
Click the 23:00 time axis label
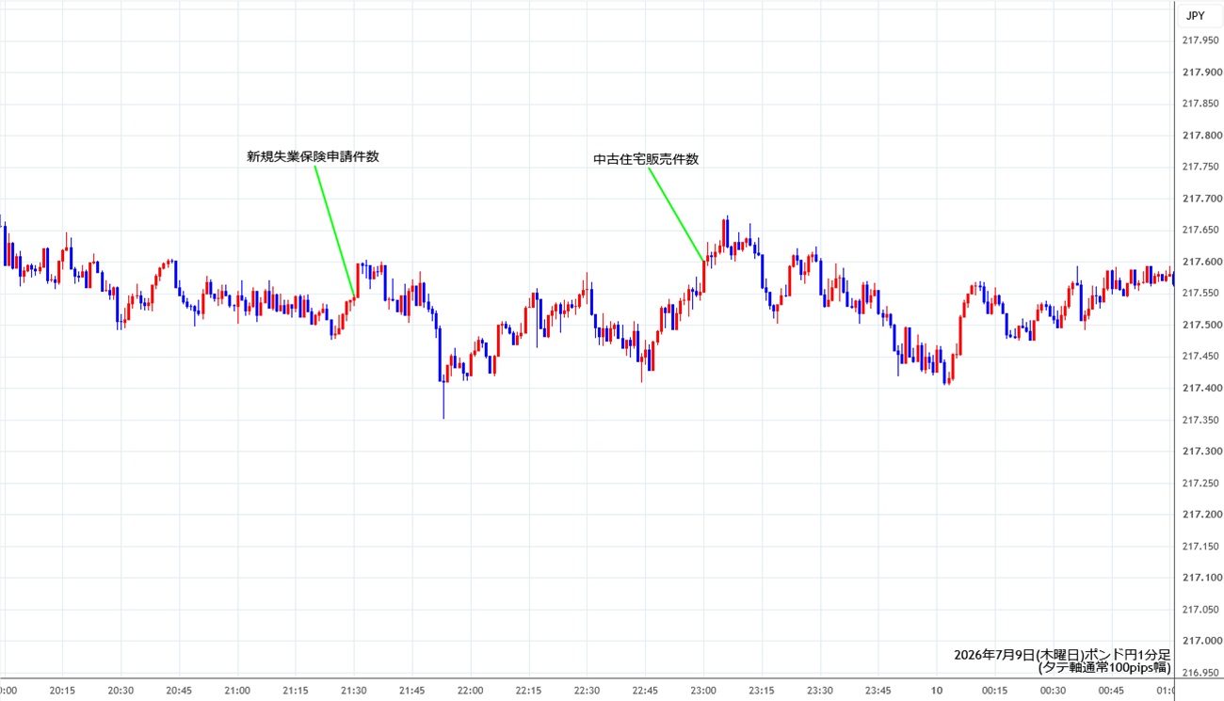pyautogui.click(x=704, y=690)
